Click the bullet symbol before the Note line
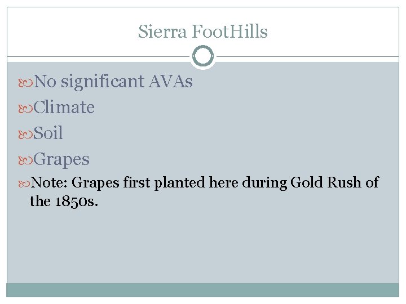The width and height of the screenshot is (406, 304). 25,184
